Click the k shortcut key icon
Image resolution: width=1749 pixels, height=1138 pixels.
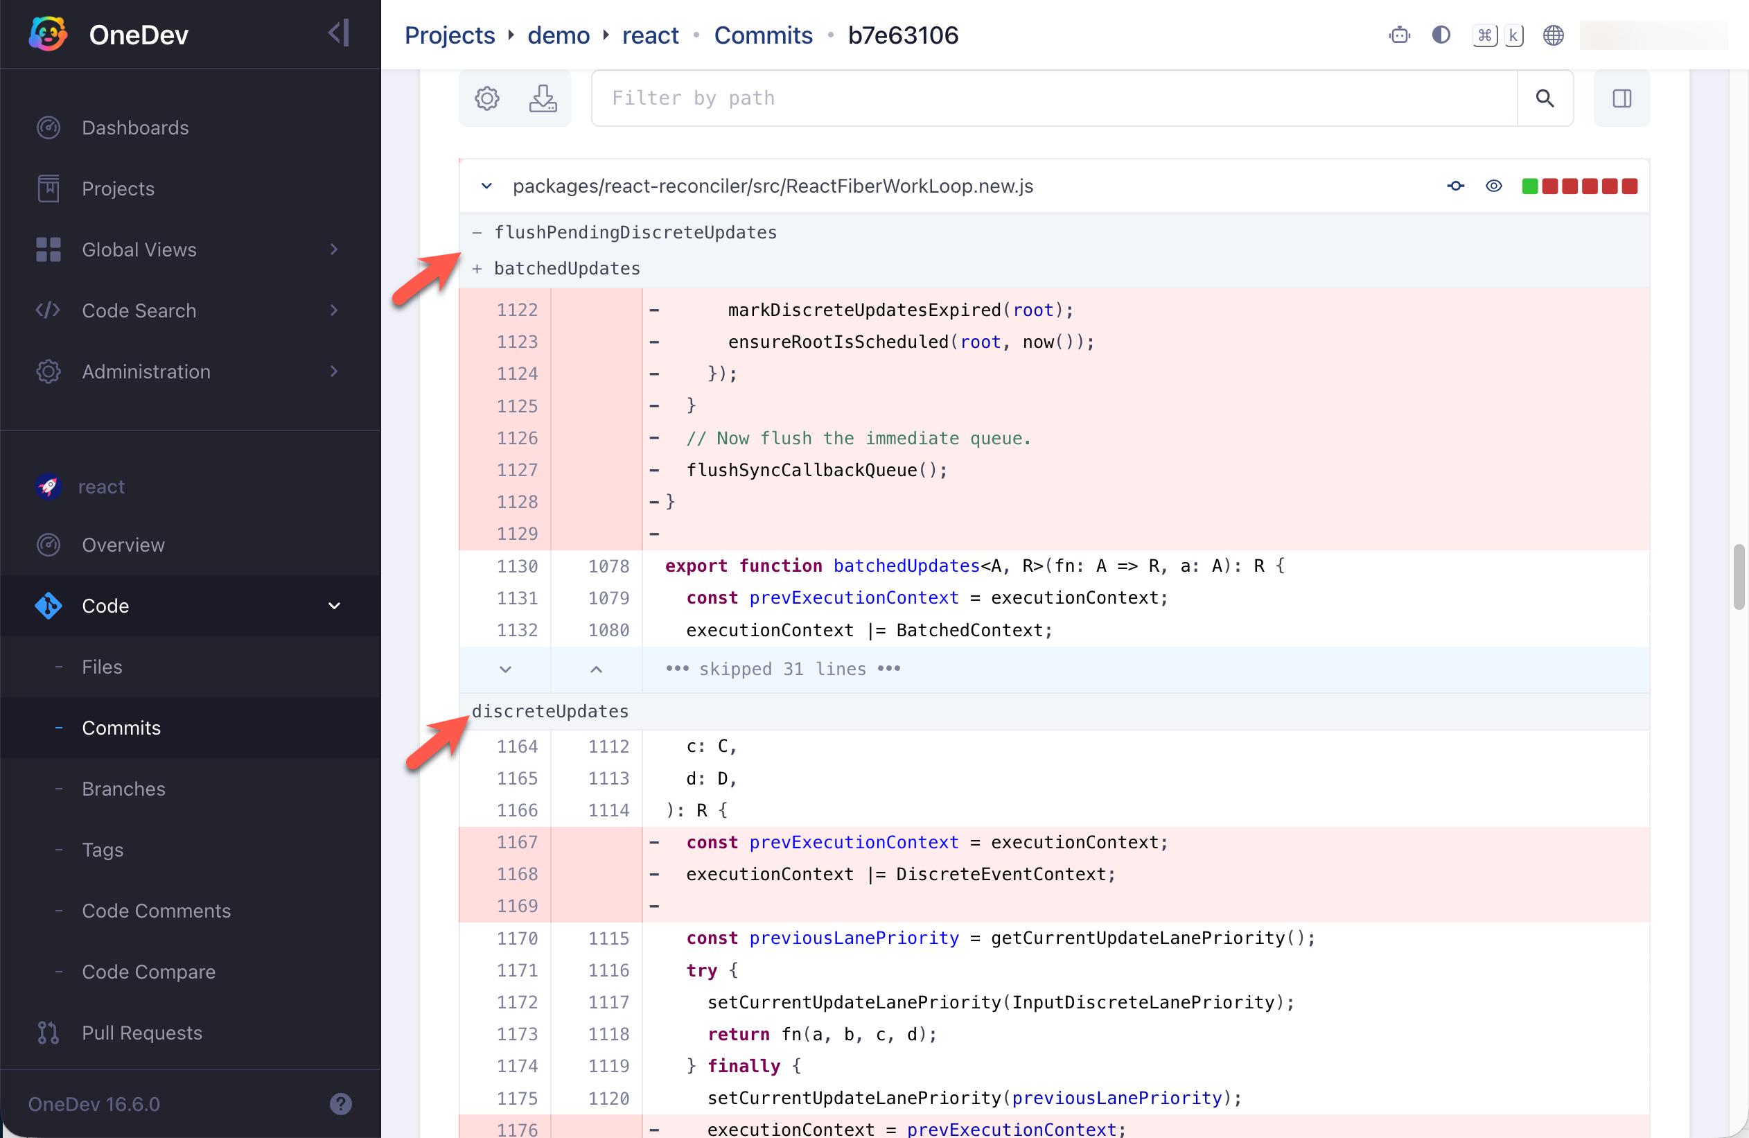pos(1513,35)
